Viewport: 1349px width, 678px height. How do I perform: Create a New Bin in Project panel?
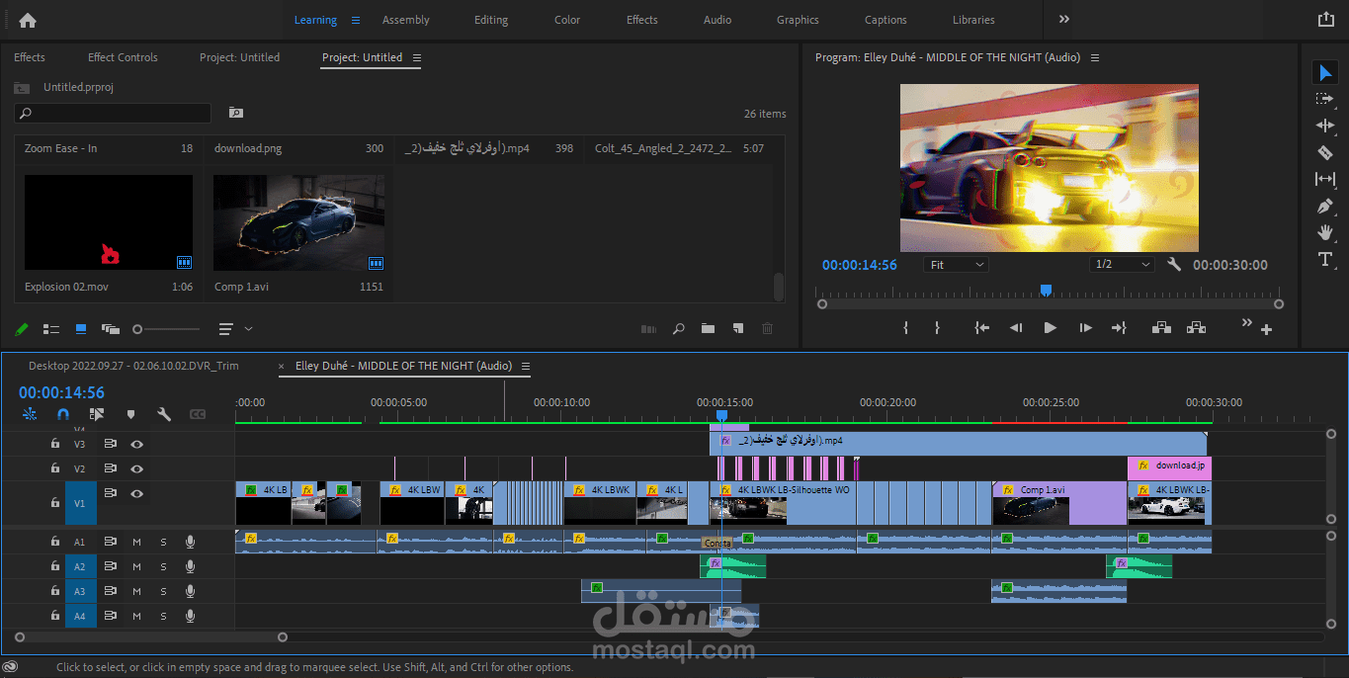pos(708,329)
